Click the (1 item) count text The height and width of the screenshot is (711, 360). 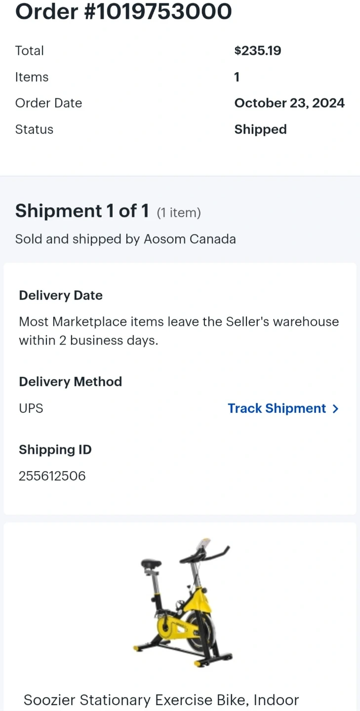(179, 213)
